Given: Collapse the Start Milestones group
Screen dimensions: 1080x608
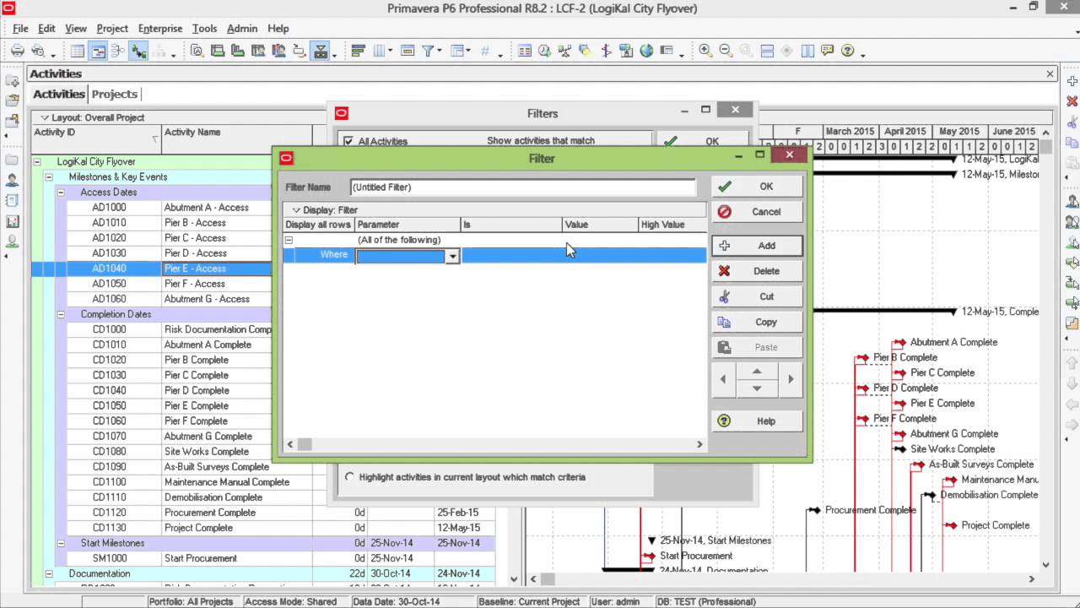Looking at the screenshot, I should [x=60, y=543].
